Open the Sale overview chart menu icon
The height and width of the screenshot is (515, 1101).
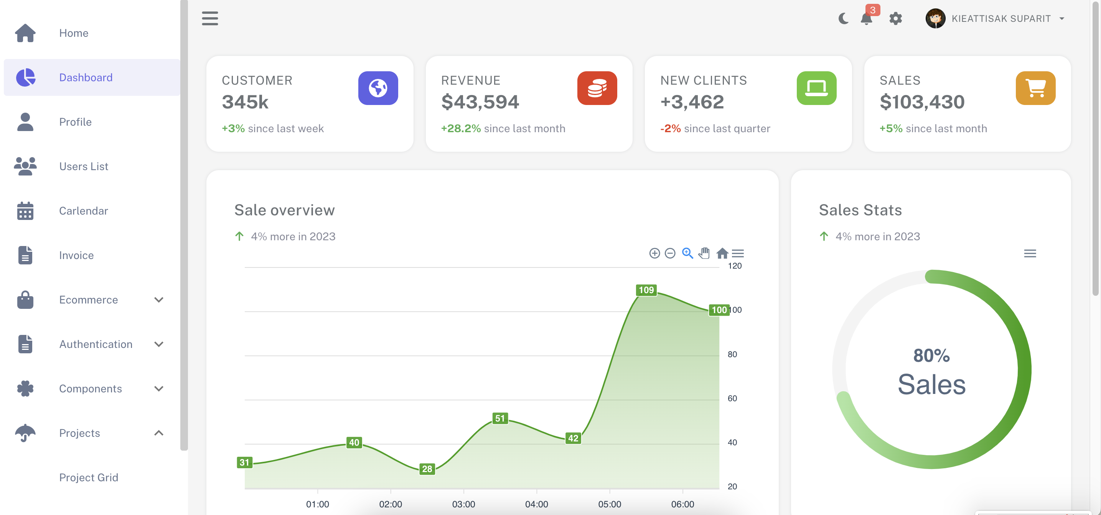(738, 254)
